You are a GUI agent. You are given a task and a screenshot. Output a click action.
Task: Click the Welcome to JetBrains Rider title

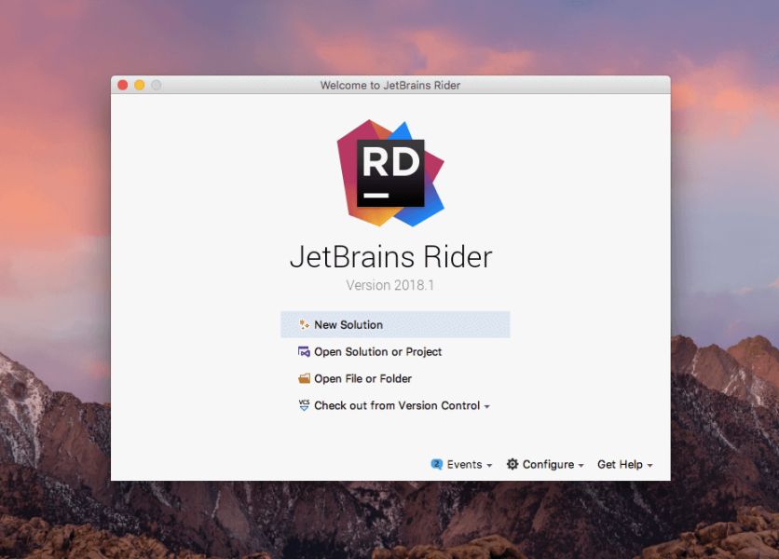(390, 85)
